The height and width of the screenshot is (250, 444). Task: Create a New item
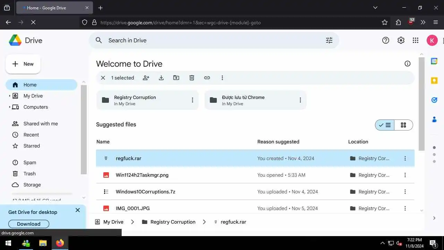click(x=23, y=64)
